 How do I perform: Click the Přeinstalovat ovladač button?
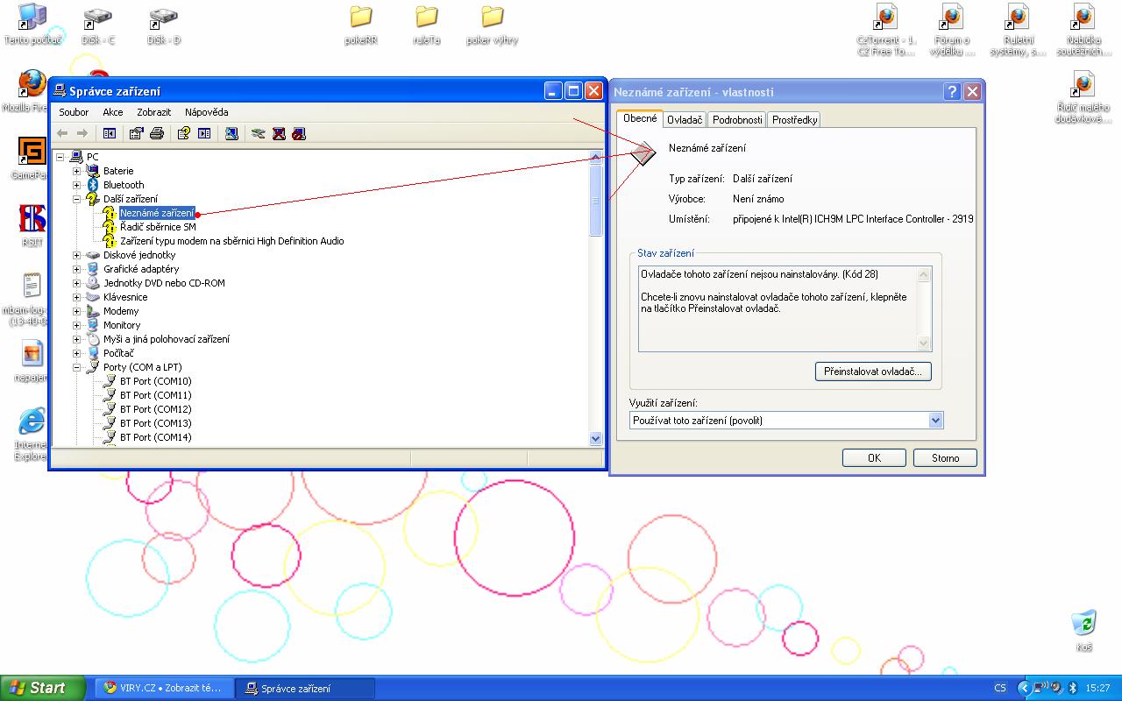tap(872, 372)
